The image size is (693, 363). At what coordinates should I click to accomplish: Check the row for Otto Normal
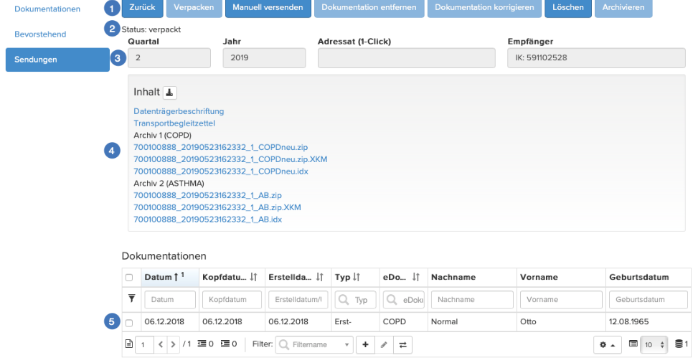[129, 323]
